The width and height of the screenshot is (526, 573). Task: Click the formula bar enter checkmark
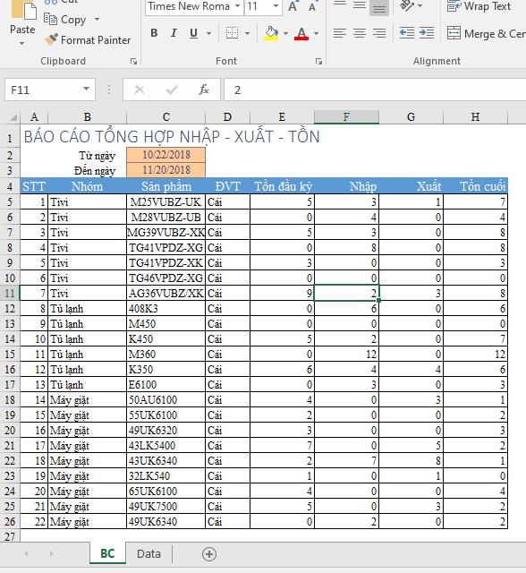click(172, 90)
